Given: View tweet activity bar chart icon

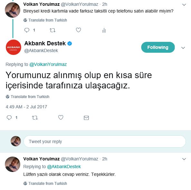Looking at the screenshot, I should click(104, 30).
